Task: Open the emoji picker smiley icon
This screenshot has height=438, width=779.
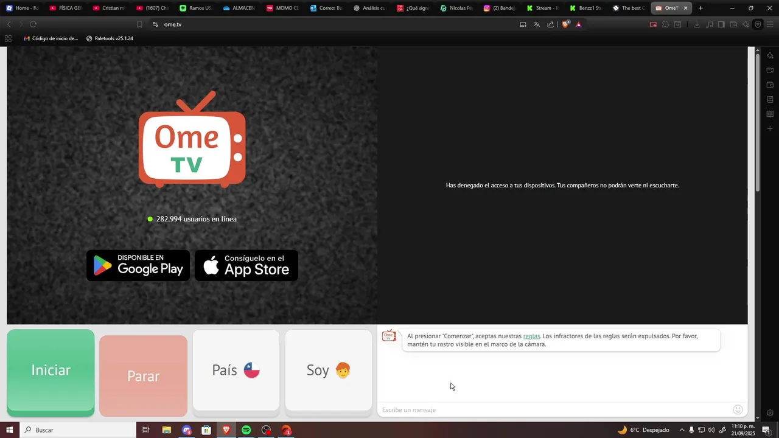Action: [738, 410]
